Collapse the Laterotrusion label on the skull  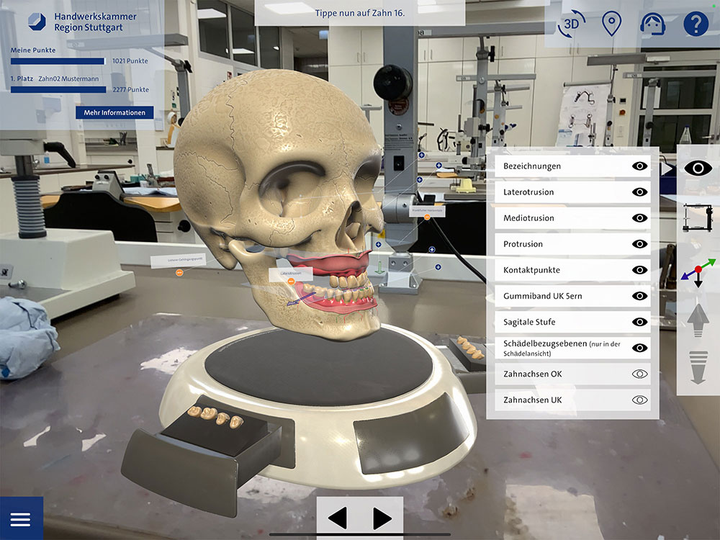click(x=291, y=282)
